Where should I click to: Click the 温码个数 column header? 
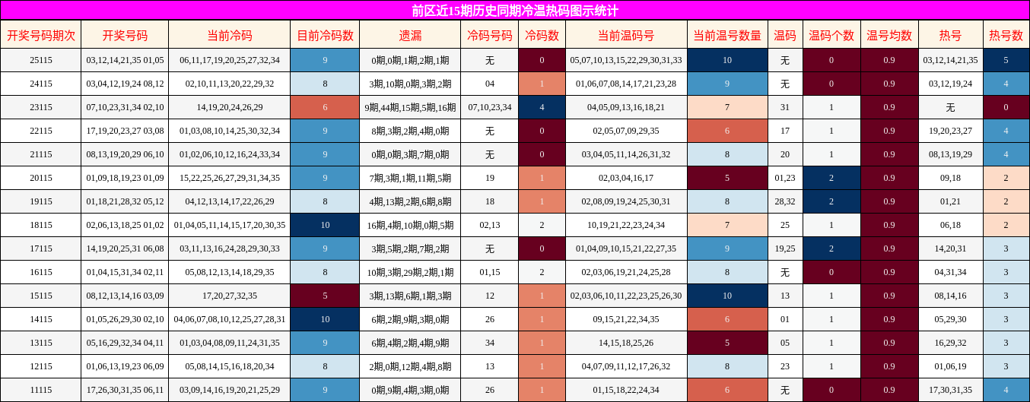831,35
